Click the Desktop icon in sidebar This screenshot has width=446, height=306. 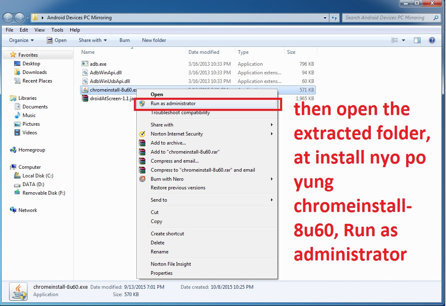(x=17, y=63)
